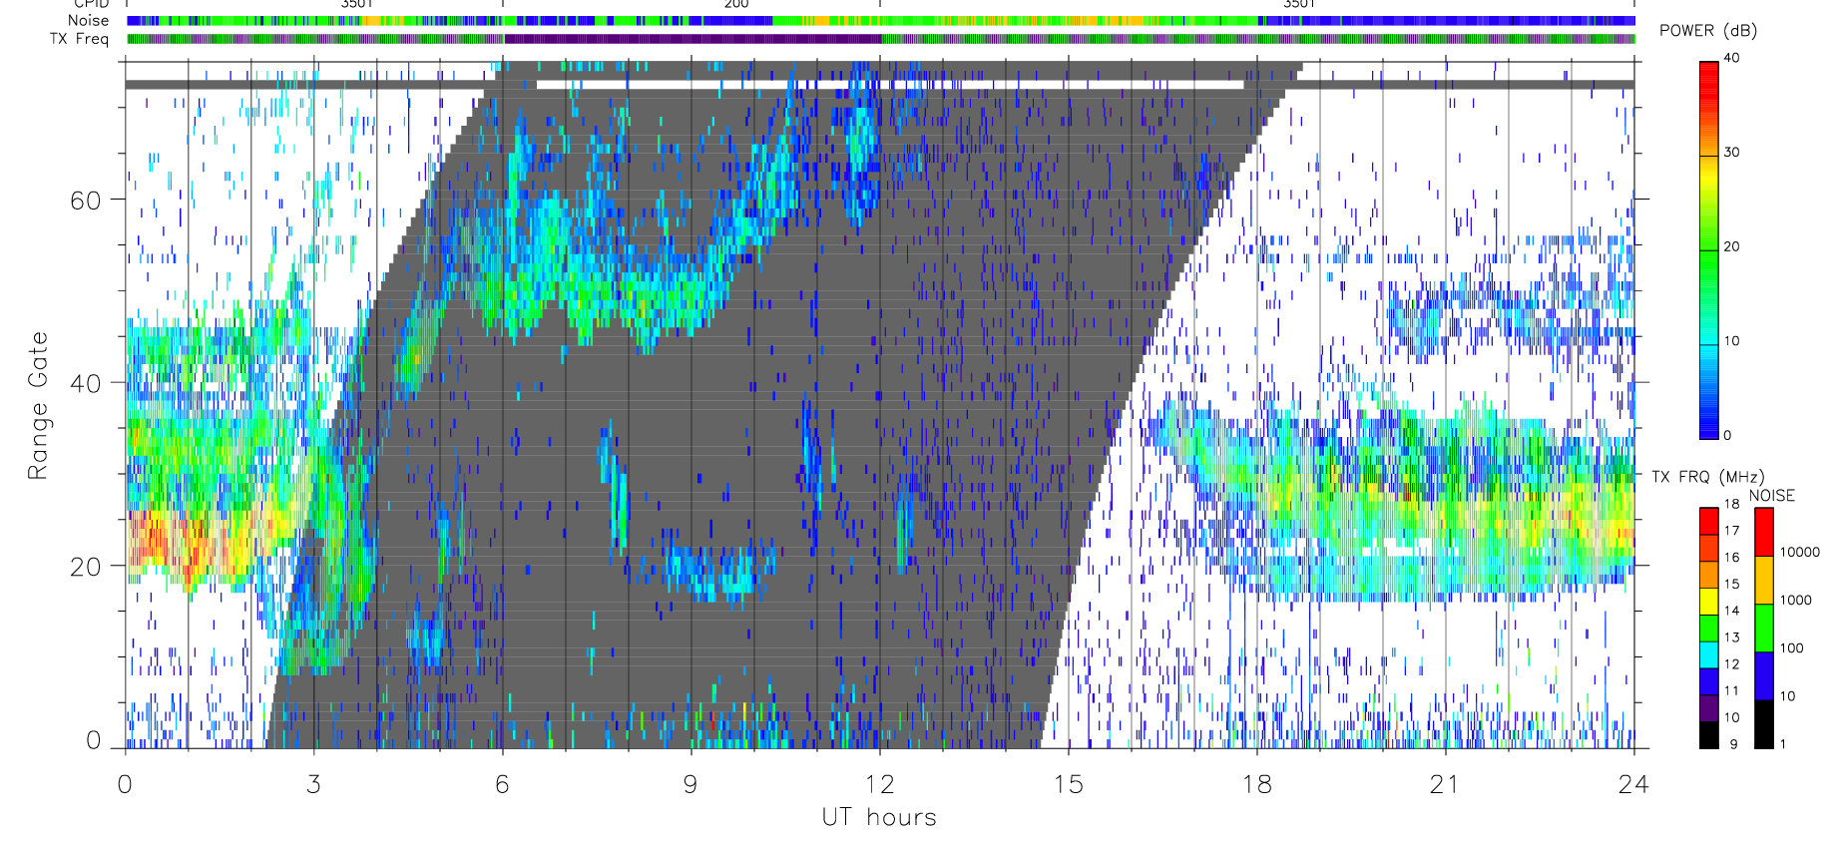The height and width of the screenshot is (848, 1839).
Task: Click the 40 label on Range Gate axis
Action: pos(86,383)
